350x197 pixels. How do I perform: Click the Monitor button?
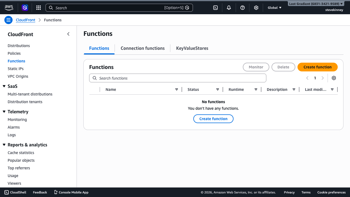coord(256,67)
